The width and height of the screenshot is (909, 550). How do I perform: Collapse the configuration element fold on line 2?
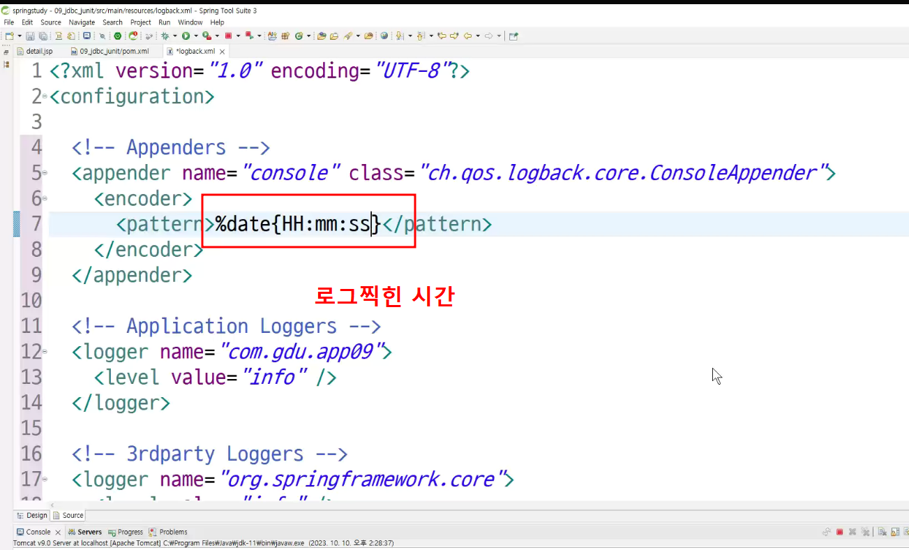45,96
